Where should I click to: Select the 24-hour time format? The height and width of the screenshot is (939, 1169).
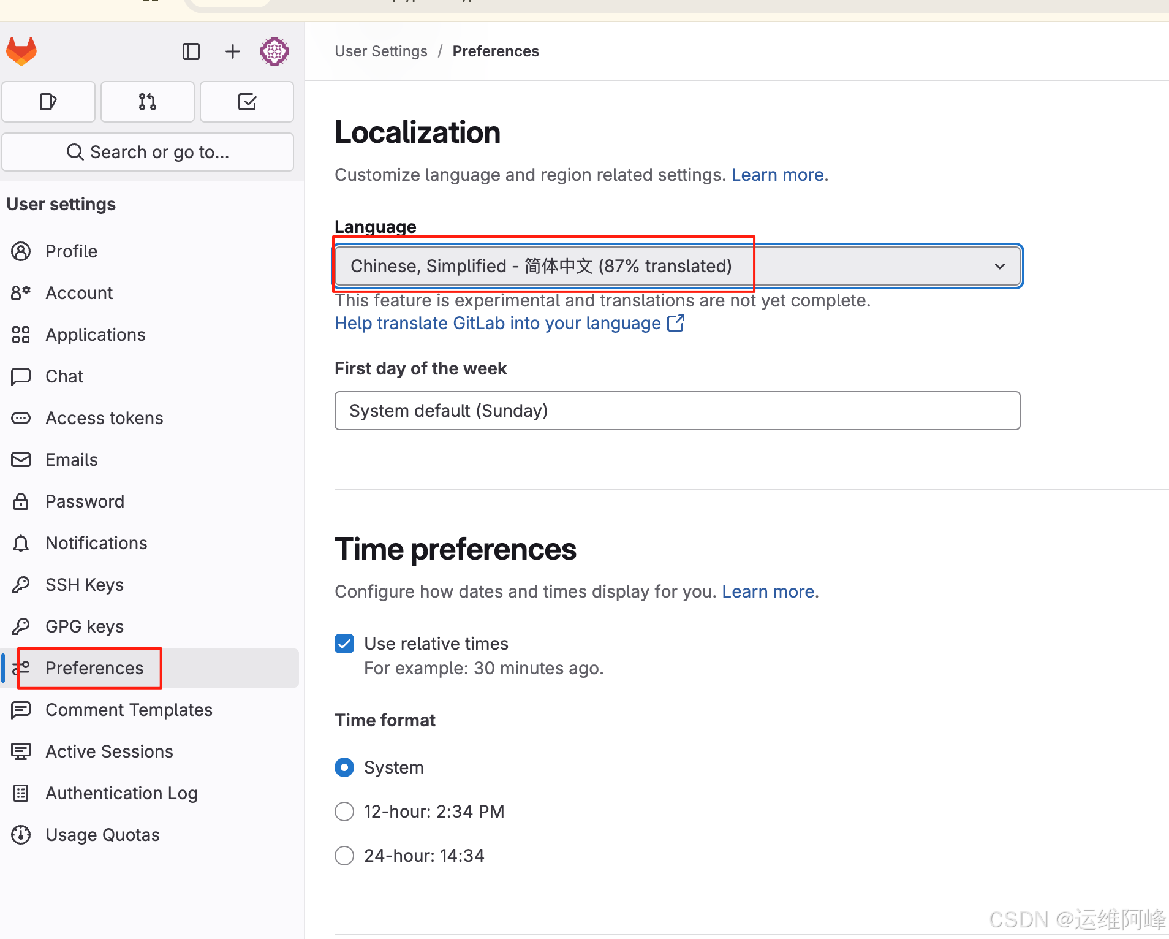(x=344, y=855)
